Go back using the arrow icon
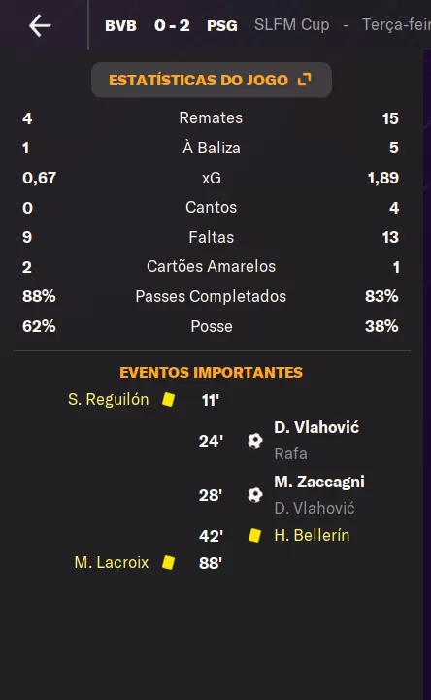Screen dimensions: 431x700 (x=40, y=25)
